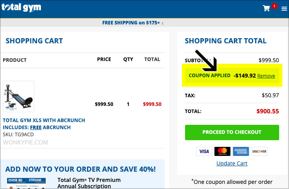The height and width of the screenshot is (189, 289).
Task: Click the Add Now and Save 40% heading
Action: 80,169
